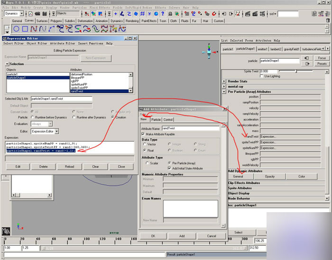Click the shelf trash can icon
The height and width of the screenshot is (260, 332).
coord(328,20)
